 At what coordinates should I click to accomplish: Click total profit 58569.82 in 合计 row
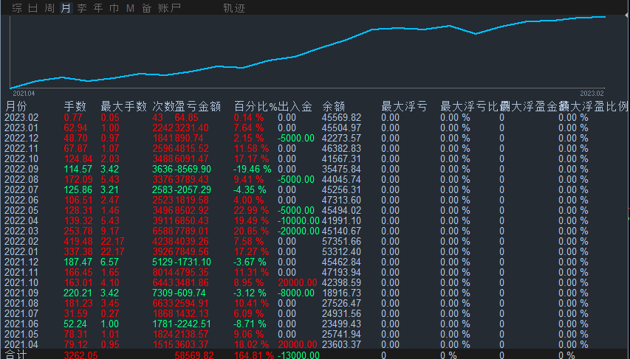194,355
